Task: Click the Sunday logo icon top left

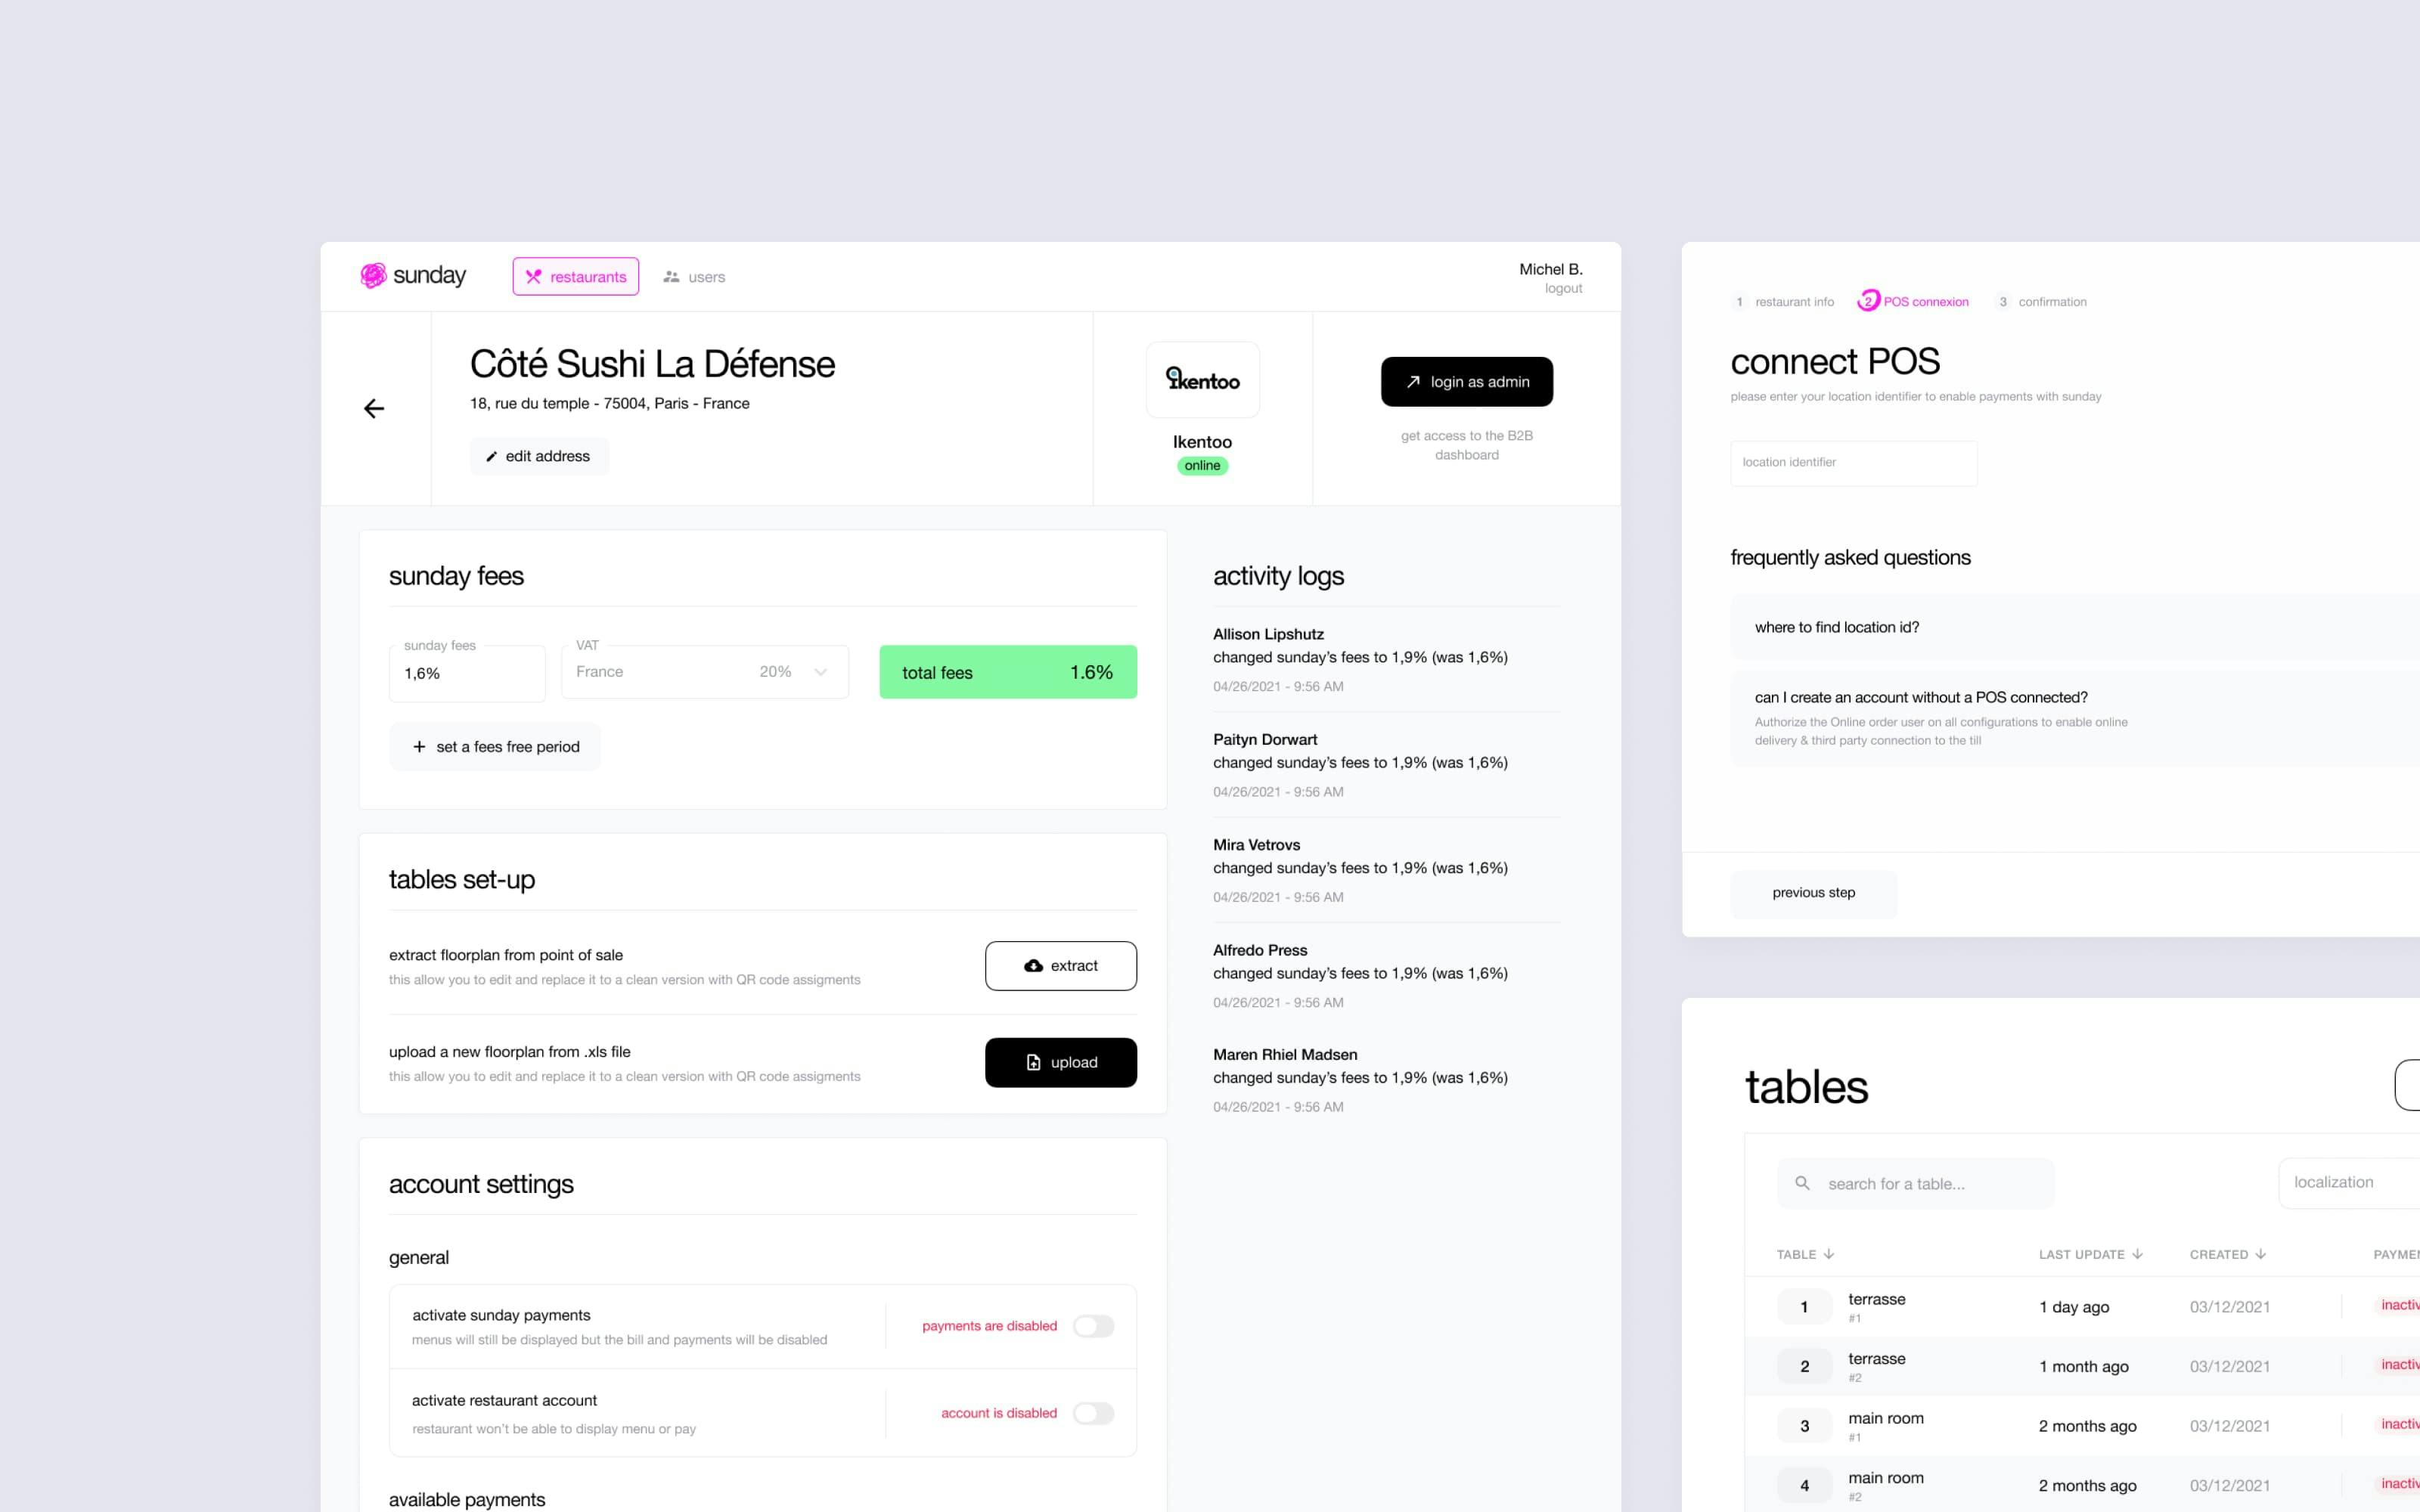Action: [371, 275]
